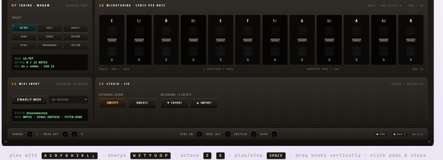This screenshot has height=160, width=443.
Task: Select the HIJAZ maqam preset
Action: (24, 45)
